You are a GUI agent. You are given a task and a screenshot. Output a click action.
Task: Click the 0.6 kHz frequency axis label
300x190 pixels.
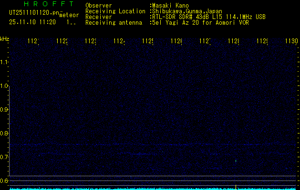(4, 180)
